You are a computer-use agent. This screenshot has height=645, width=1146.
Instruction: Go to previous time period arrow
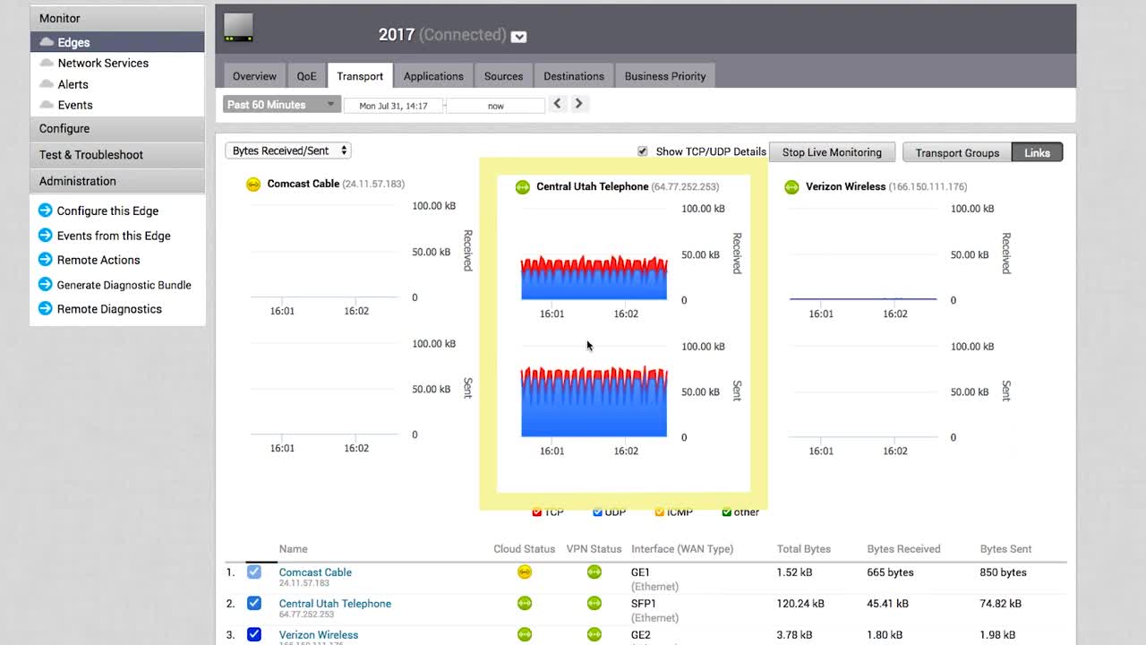tap(557, 103)
